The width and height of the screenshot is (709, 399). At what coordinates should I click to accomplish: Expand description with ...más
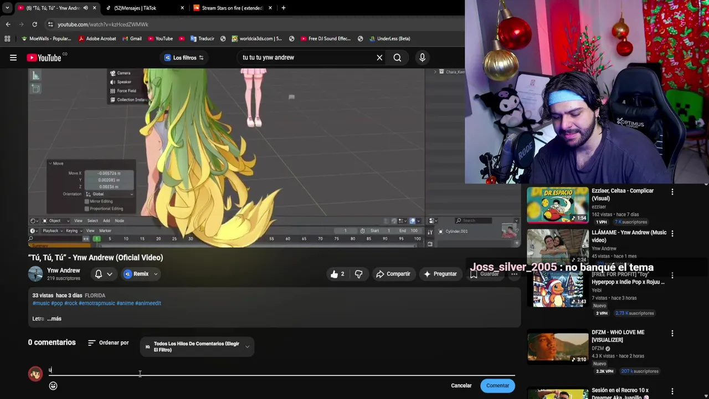tap(54, 319)
